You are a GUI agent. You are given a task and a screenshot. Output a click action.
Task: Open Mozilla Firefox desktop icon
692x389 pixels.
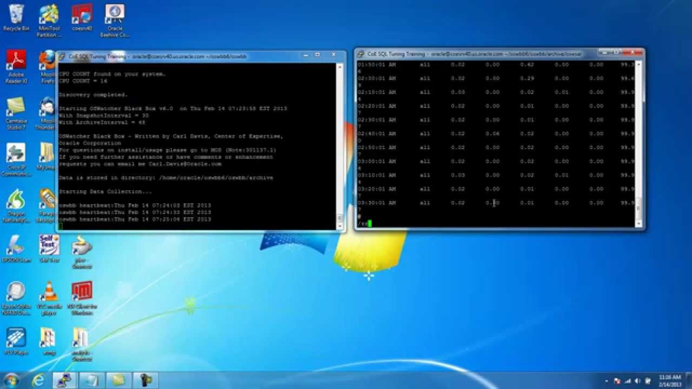(49, 66)
